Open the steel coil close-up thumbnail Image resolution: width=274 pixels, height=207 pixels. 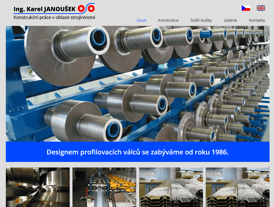(x=38, y=187)
